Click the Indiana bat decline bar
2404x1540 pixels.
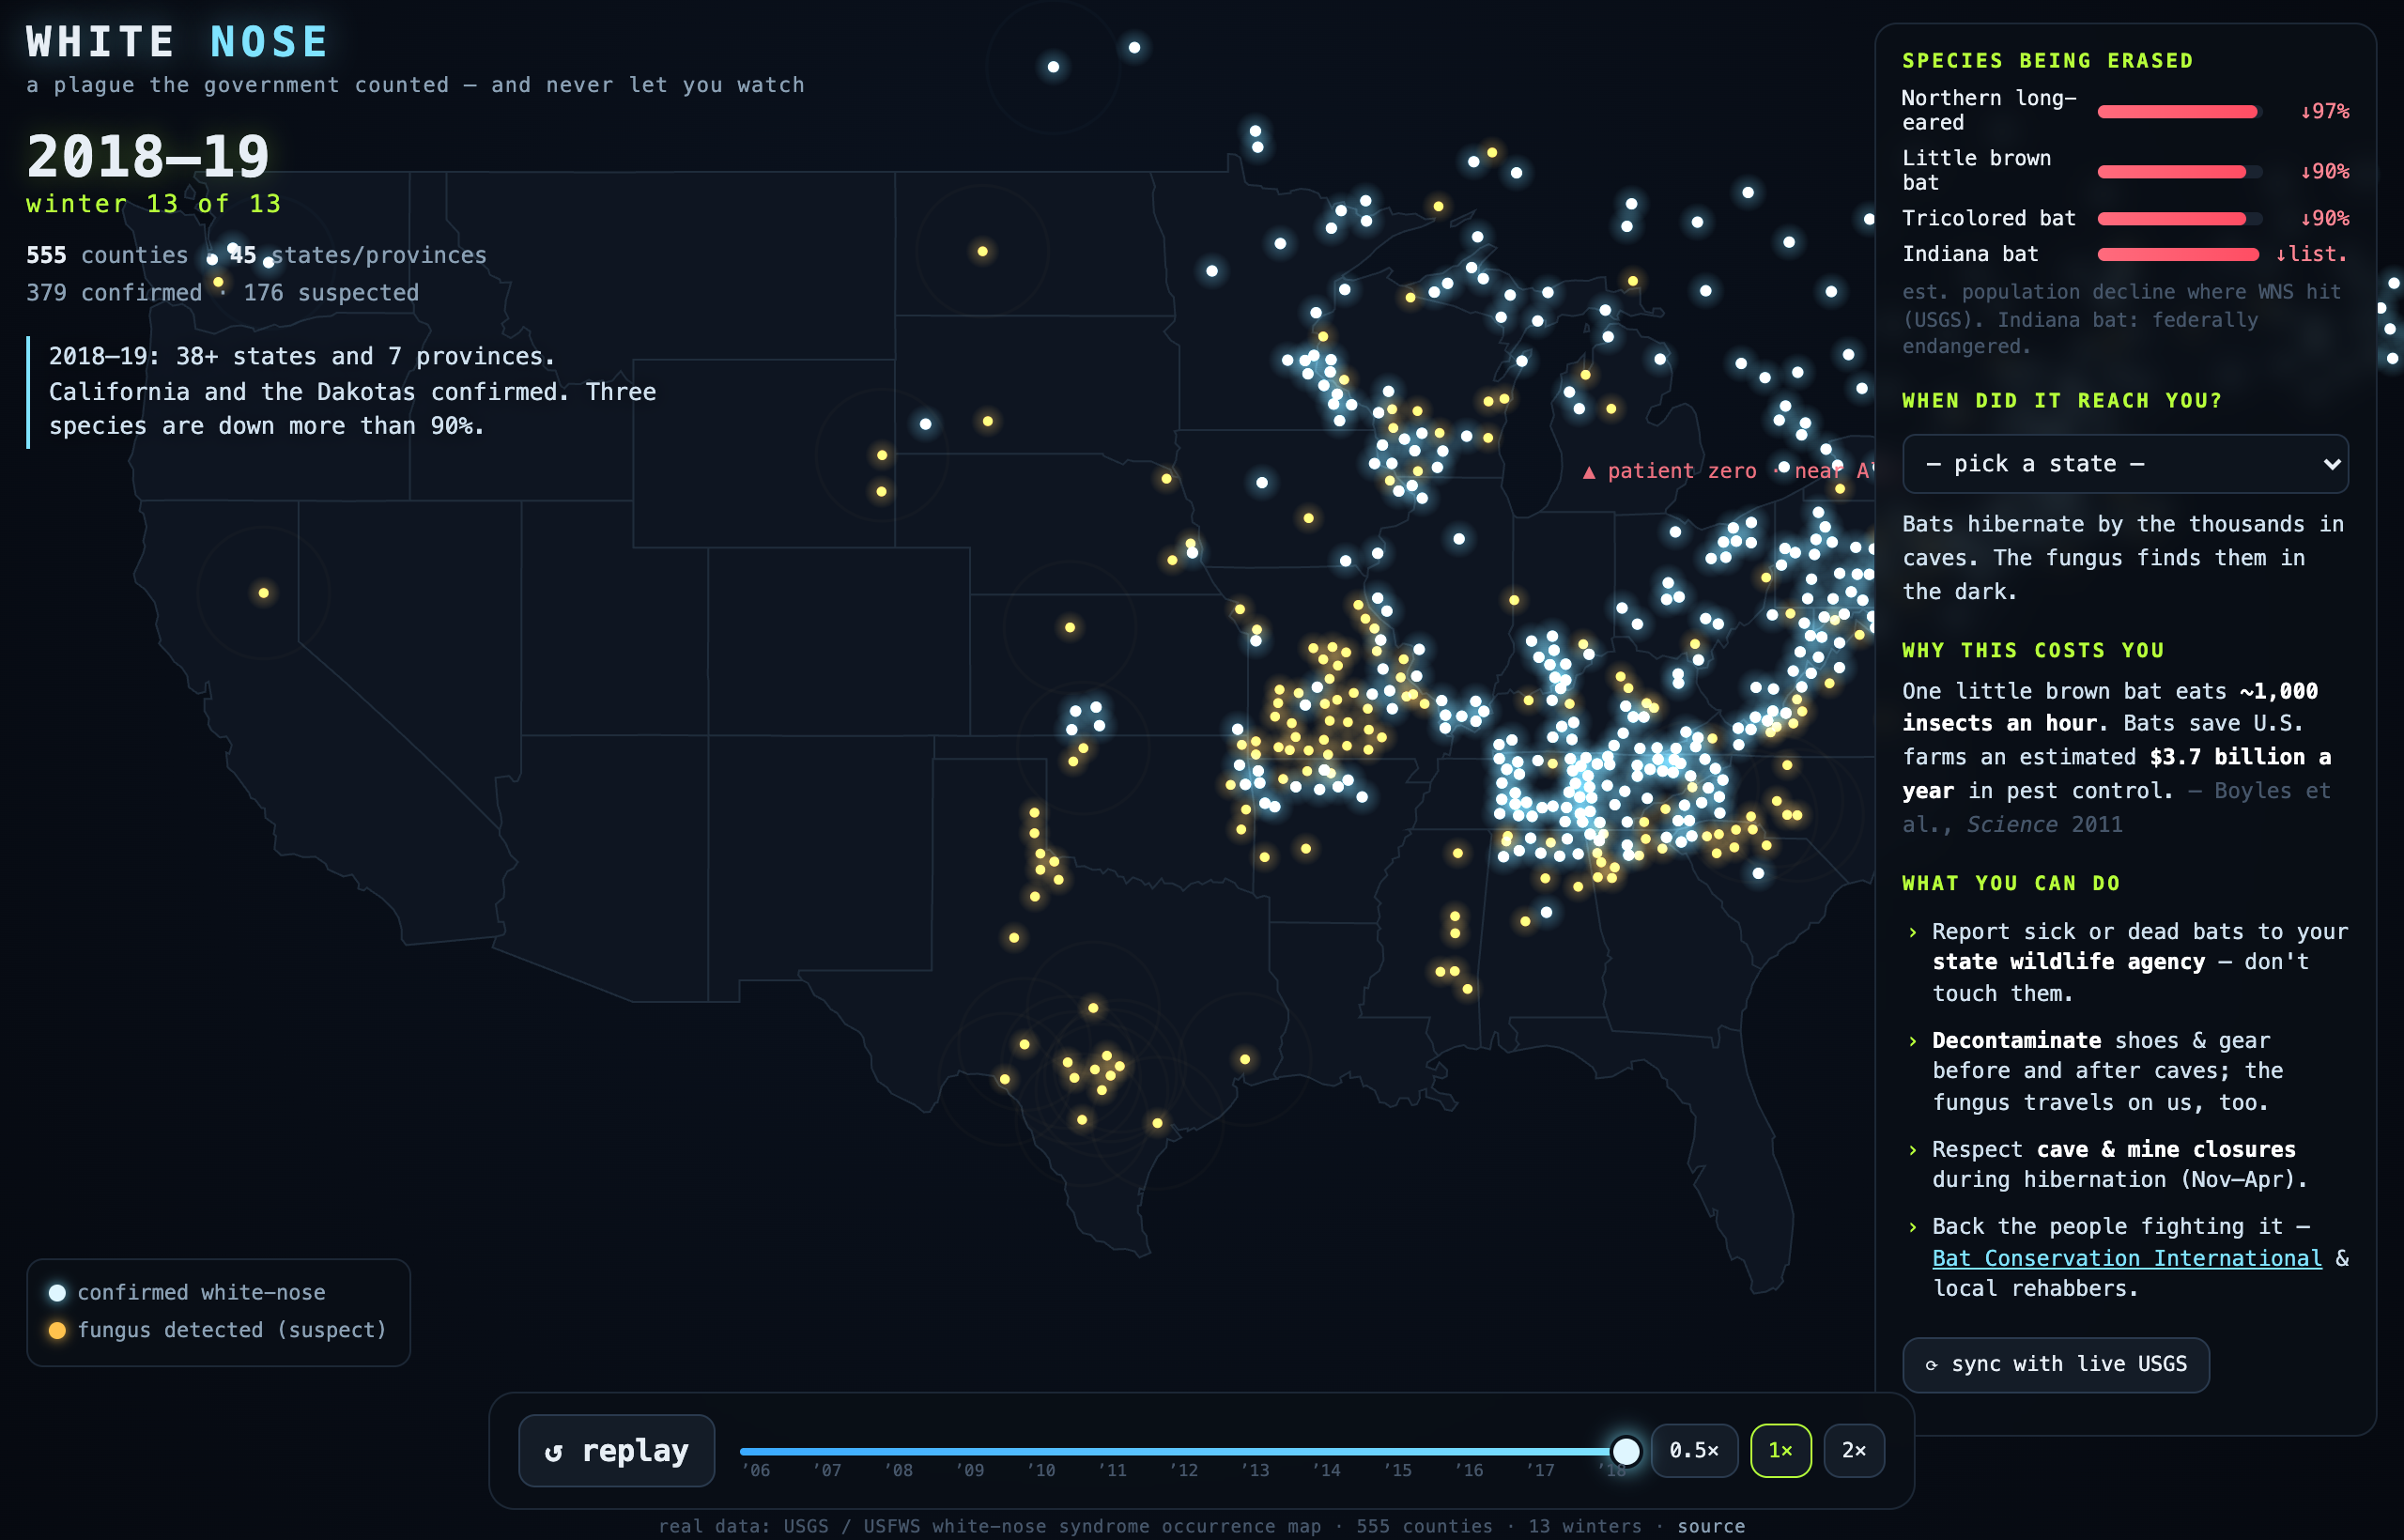coord(2179,255)
